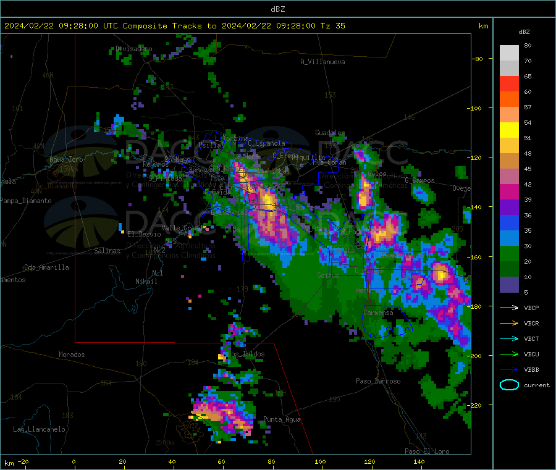Select the magenta 39-42 dBZ swatch

click(509, 191)
